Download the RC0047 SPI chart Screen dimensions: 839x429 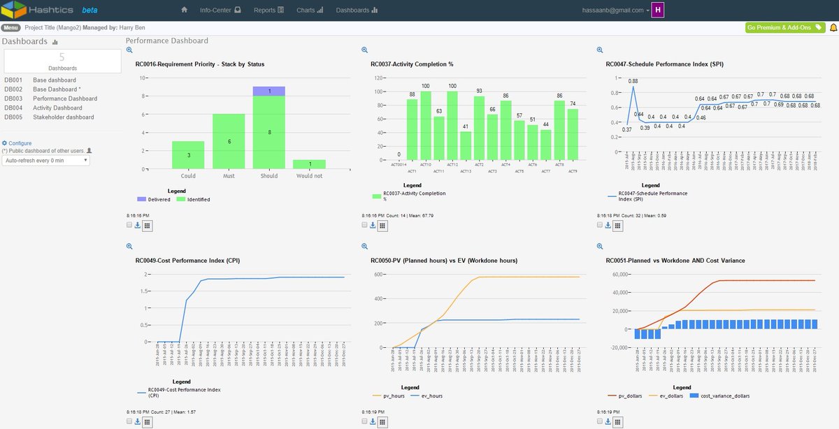pyautogui.click(x=608, y=225)
